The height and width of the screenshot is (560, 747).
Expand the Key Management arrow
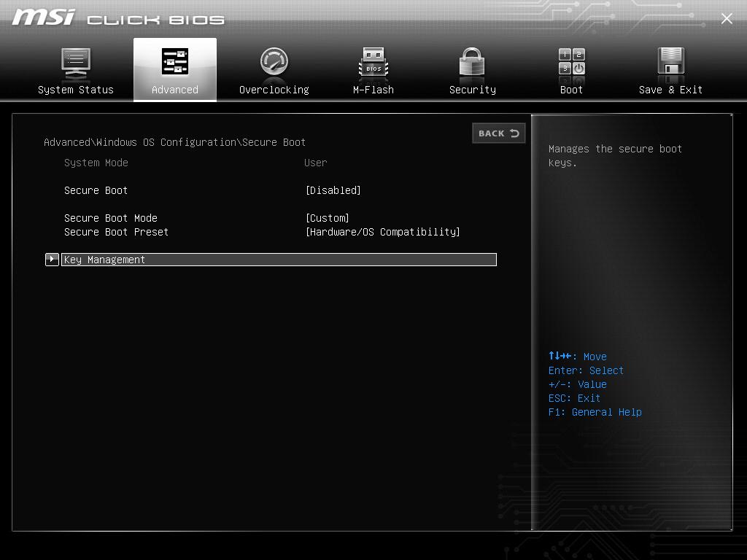[52, 260]
